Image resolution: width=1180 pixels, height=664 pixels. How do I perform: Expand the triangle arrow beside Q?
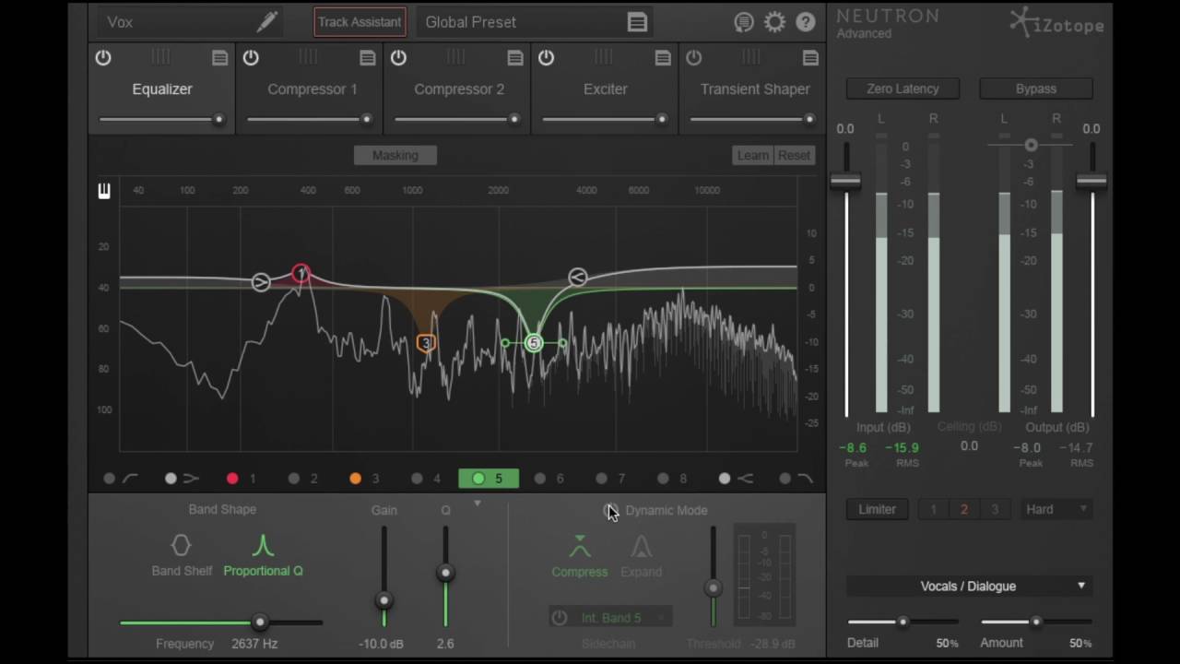pyautogui.click(x=477, y=504)
